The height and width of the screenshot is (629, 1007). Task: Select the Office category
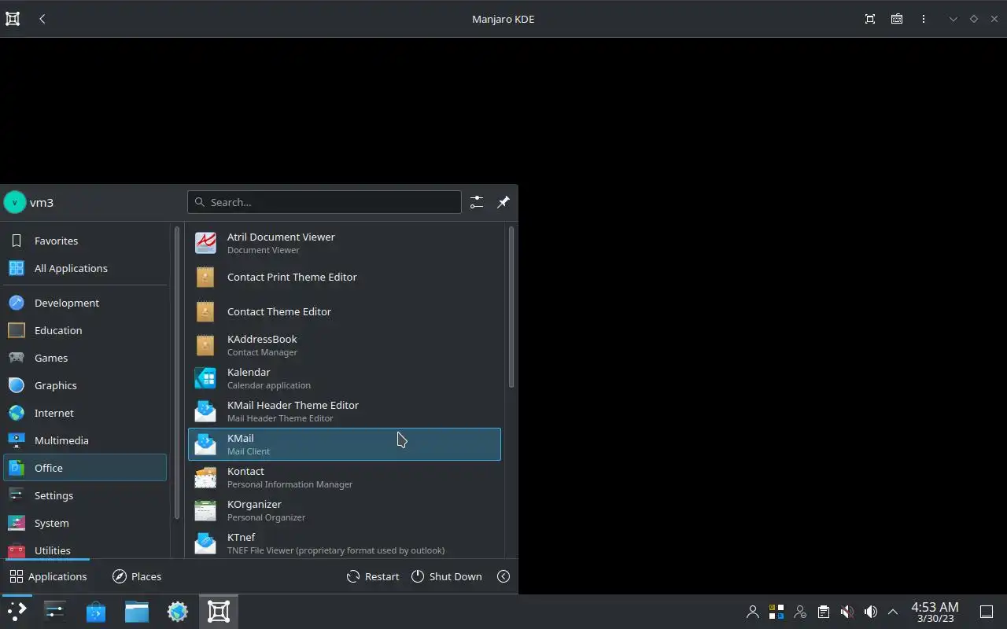[85, 468]
